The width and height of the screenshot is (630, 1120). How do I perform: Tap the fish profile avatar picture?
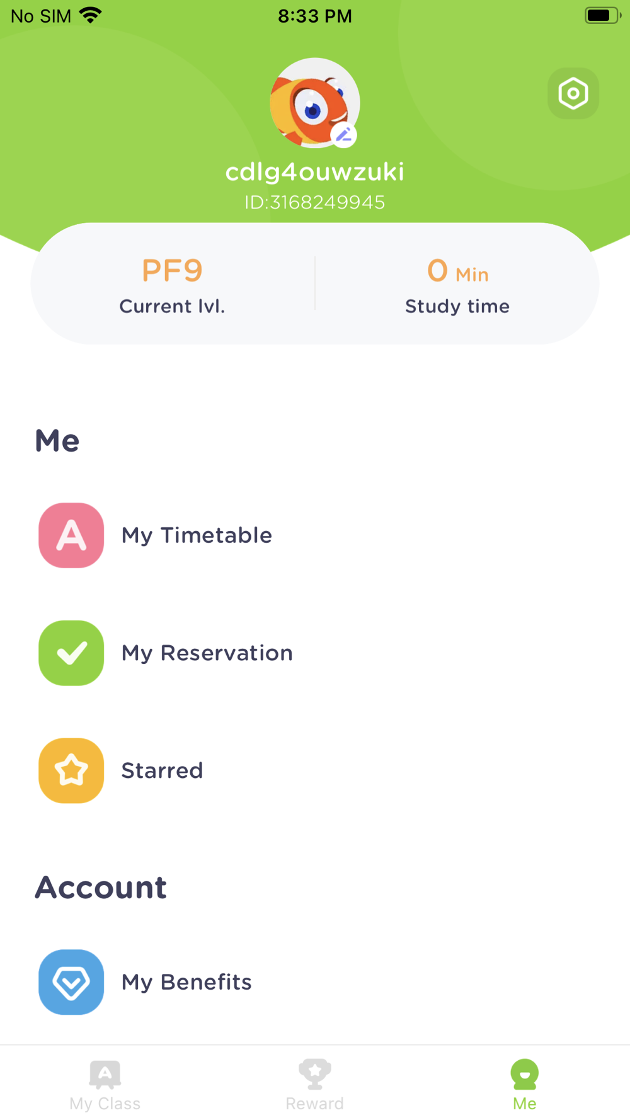click(310, 101)
